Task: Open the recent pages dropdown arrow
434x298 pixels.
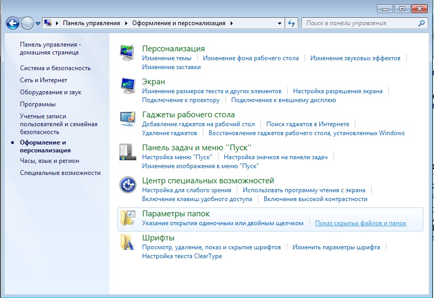Action: pyautogui.click(x=38, y=24)
